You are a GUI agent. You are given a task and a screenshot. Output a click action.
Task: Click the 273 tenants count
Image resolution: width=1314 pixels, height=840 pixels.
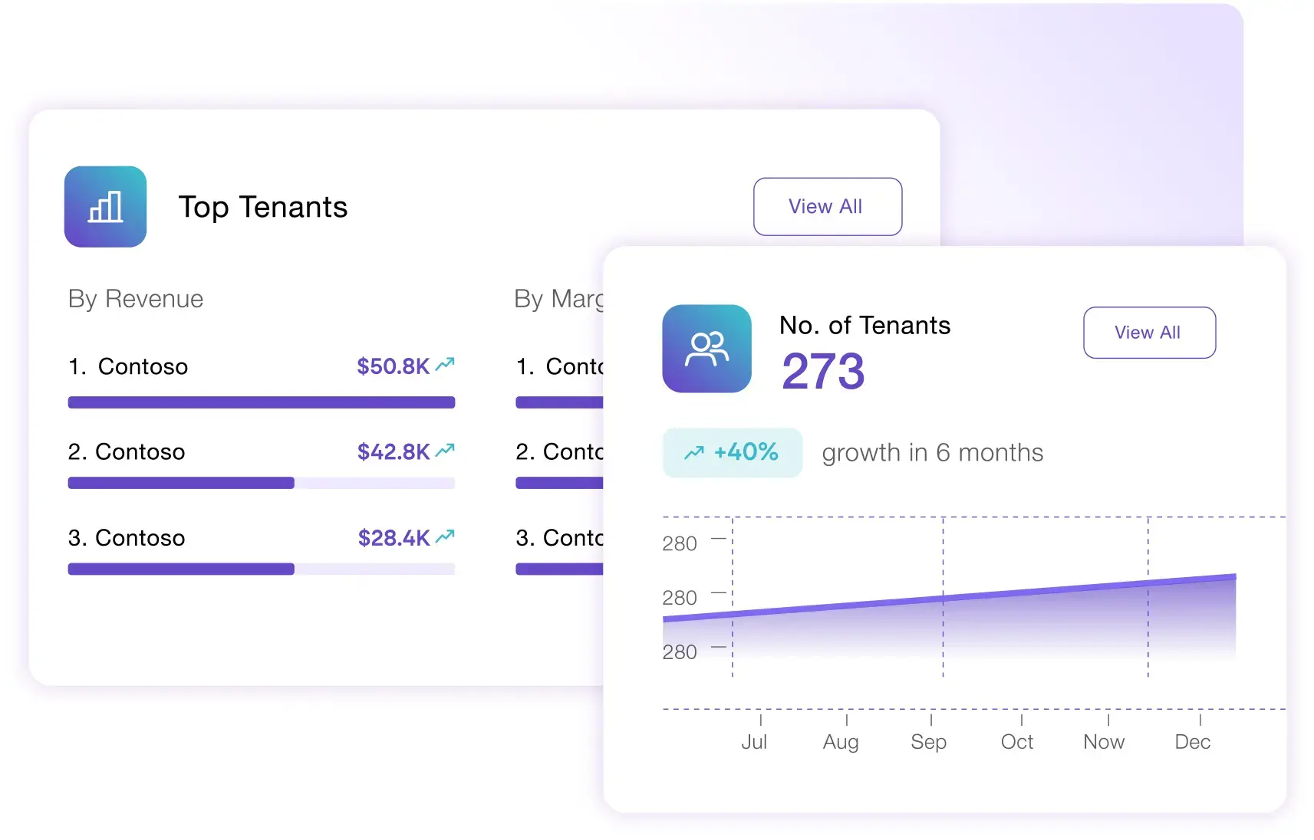click(823, 372)
